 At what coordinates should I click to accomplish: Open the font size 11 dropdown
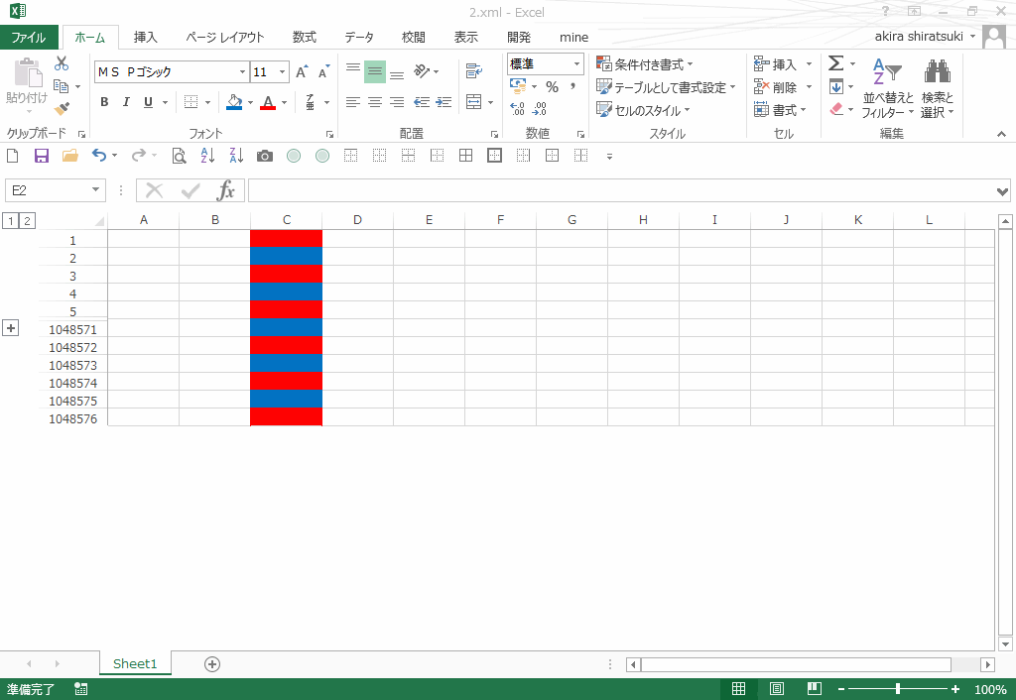pos(283,71)
